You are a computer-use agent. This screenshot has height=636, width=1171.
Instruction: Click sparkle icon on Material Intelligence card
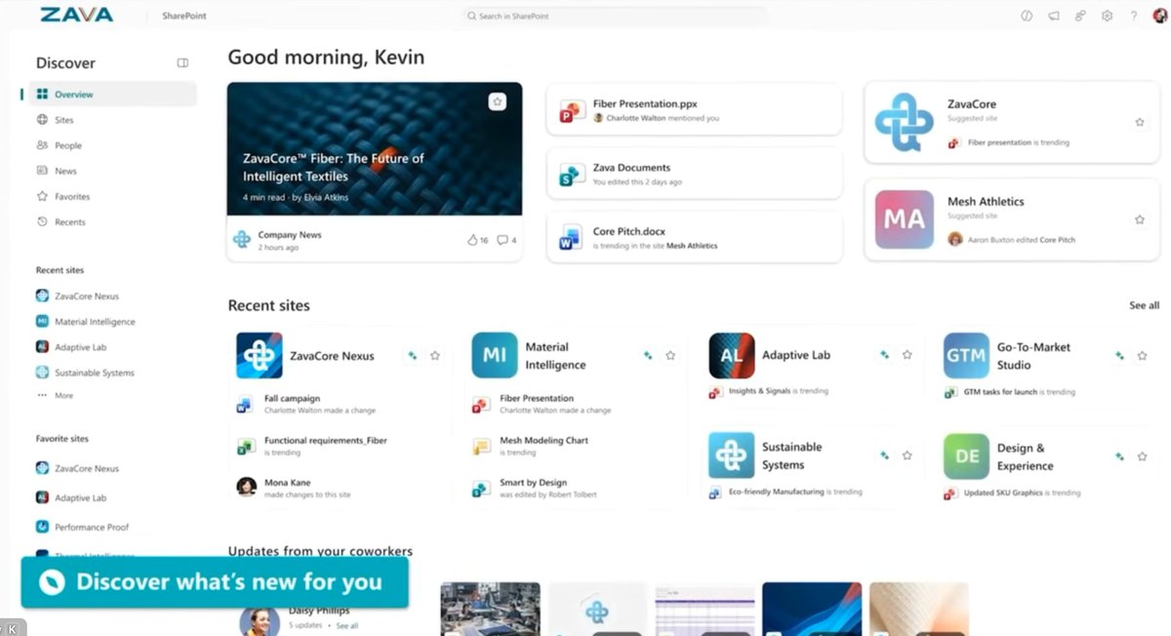[x=647, y=356]
